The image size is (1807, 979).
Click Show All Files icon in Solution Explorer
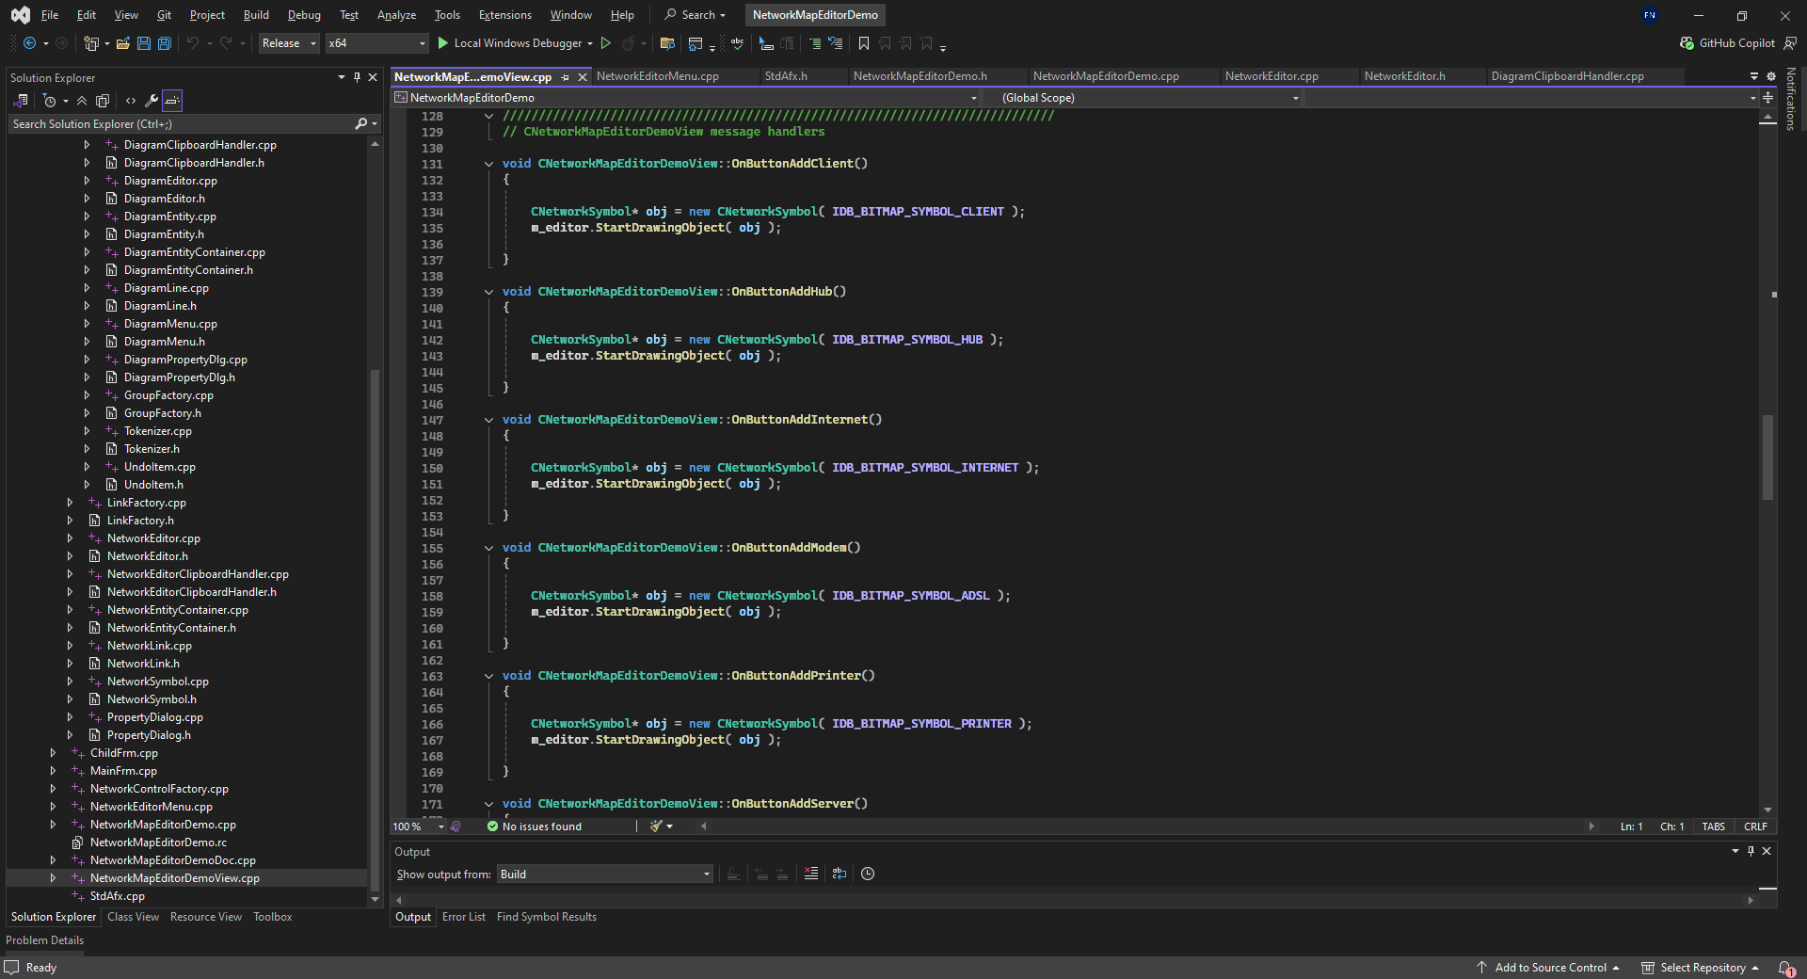103,101
